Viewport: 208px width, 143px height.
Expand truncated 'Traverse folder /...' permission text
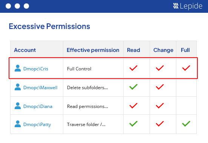pyautogui.click(x=86, y=125)
